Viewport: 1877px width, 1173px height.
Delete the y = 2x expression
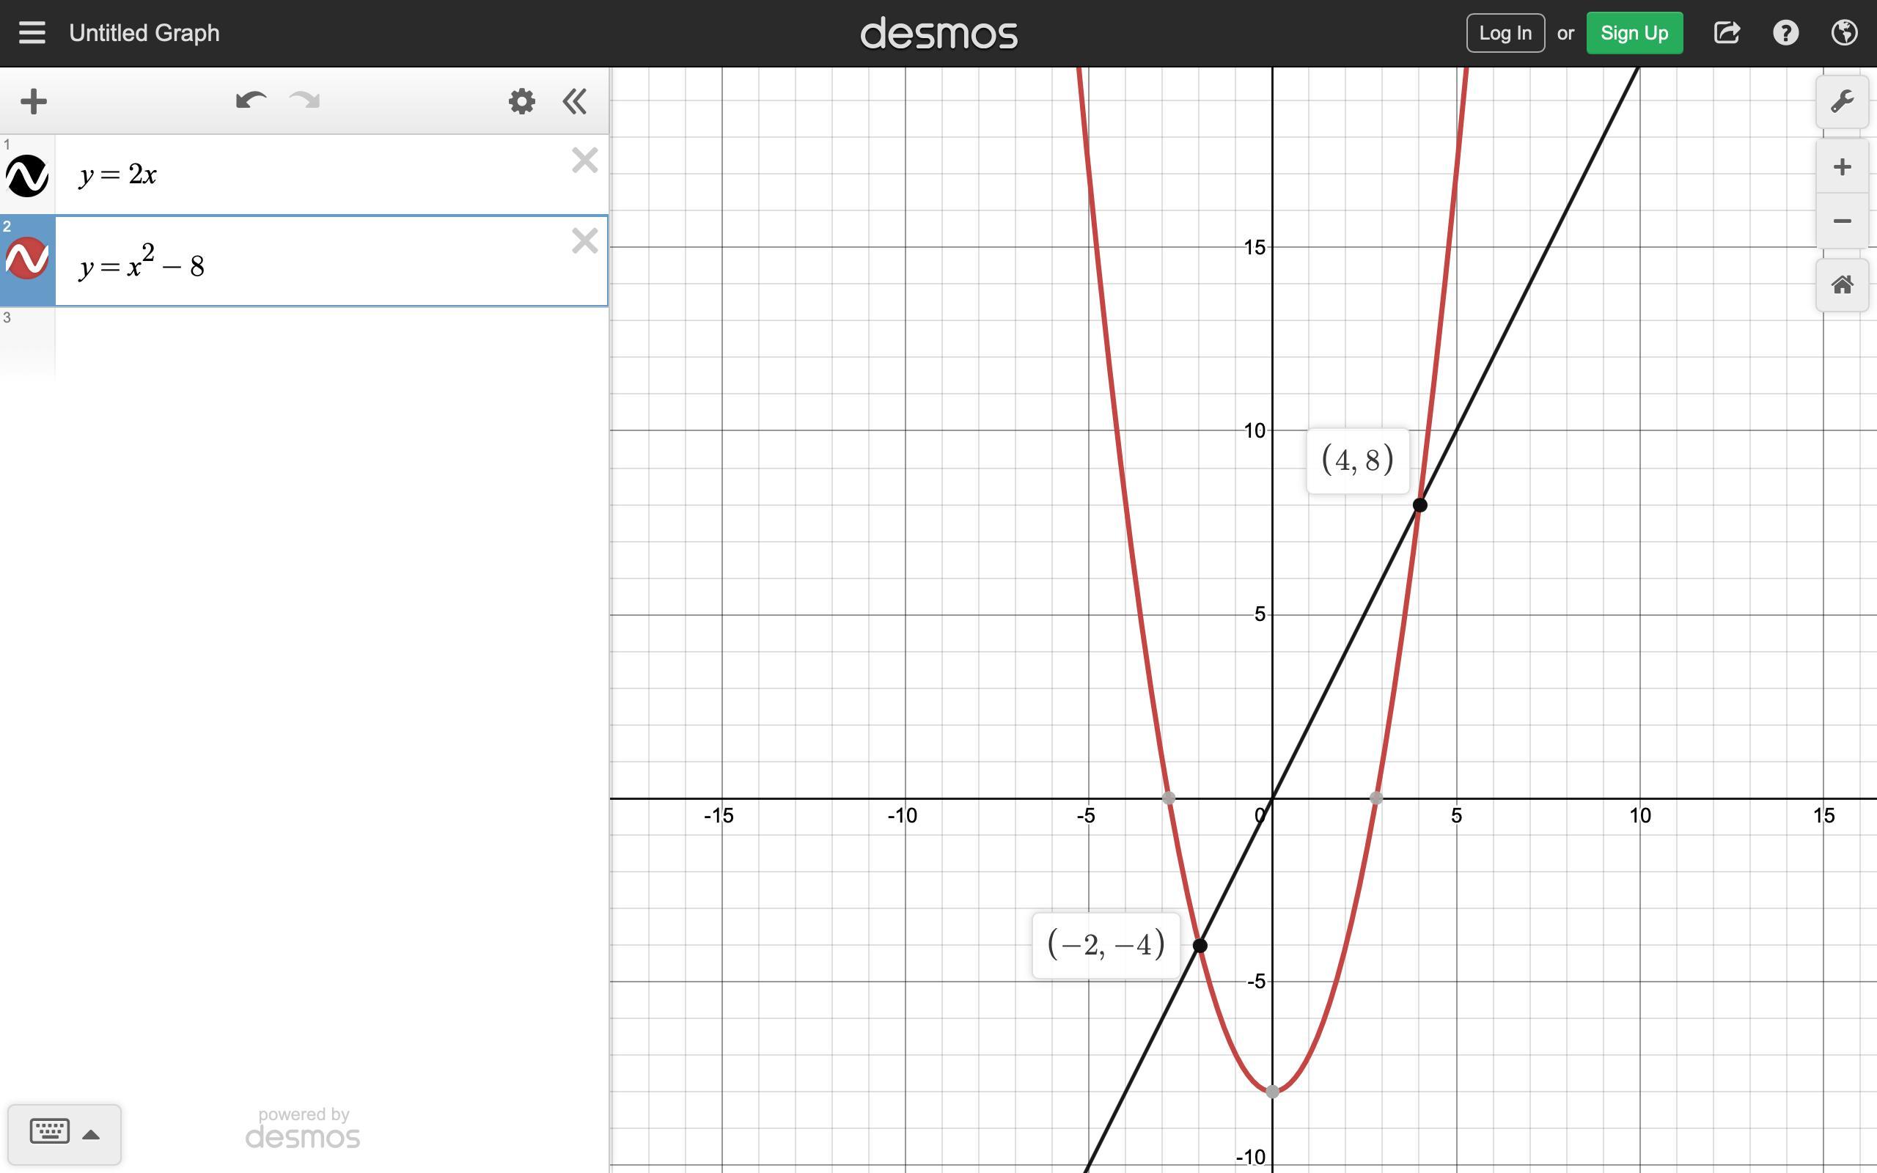(x=584, y=161)
